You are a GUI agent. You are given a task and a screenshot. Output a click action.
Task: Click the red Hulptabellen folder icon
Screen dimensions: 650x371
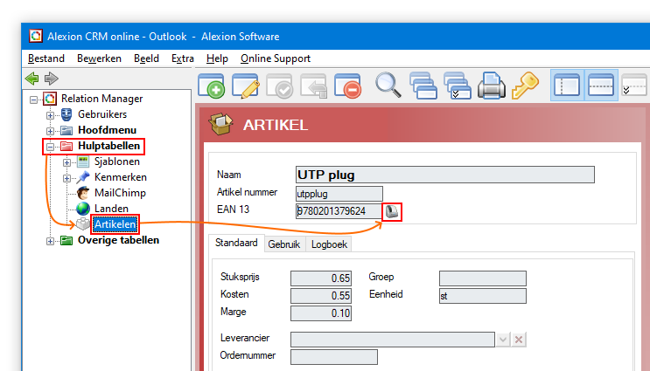point(66,146)
